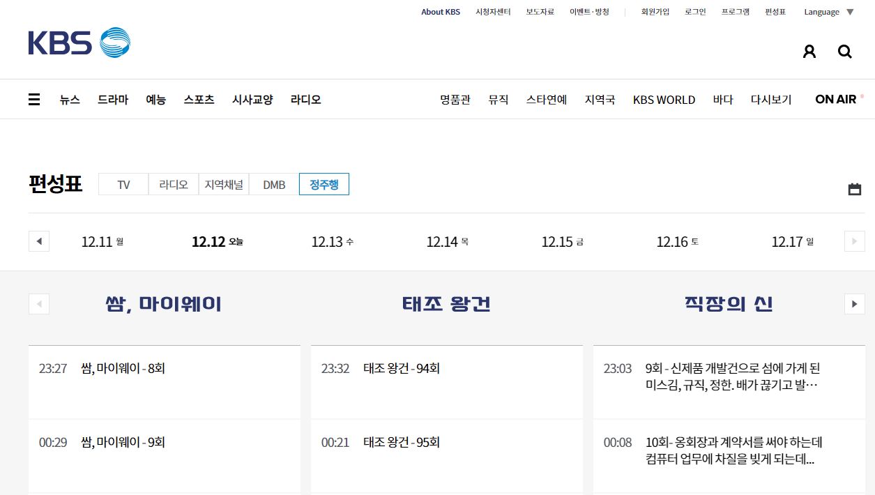
Task: Click the KBS logo
Action: coord(79,43)
